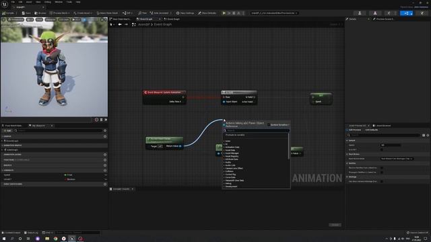Open the Tools menu
This screenshot has height=242, width=431.
tap(69, 2)
